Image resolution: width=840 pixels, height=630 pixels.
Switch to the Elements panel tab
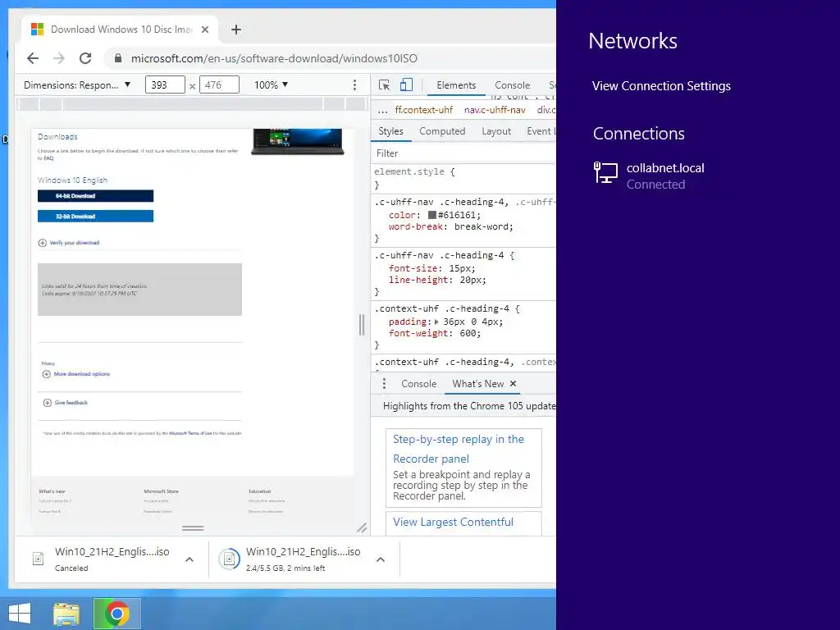(456, 85)
